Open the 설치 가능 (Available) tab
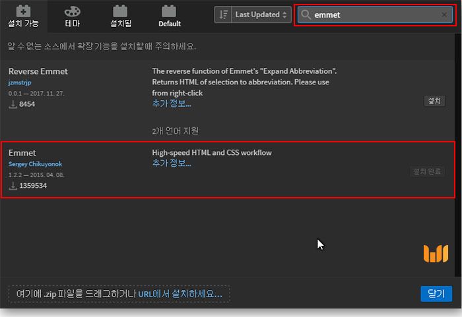 (x=23, y=16)
